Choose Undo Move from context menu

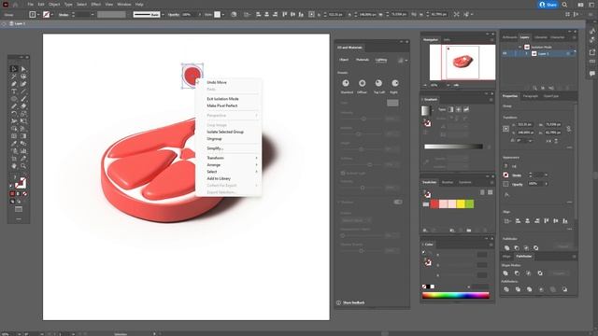pos(217,82)
